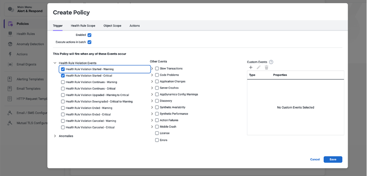
Task: Expand the Anomalies section
Action: coord(55,136)
